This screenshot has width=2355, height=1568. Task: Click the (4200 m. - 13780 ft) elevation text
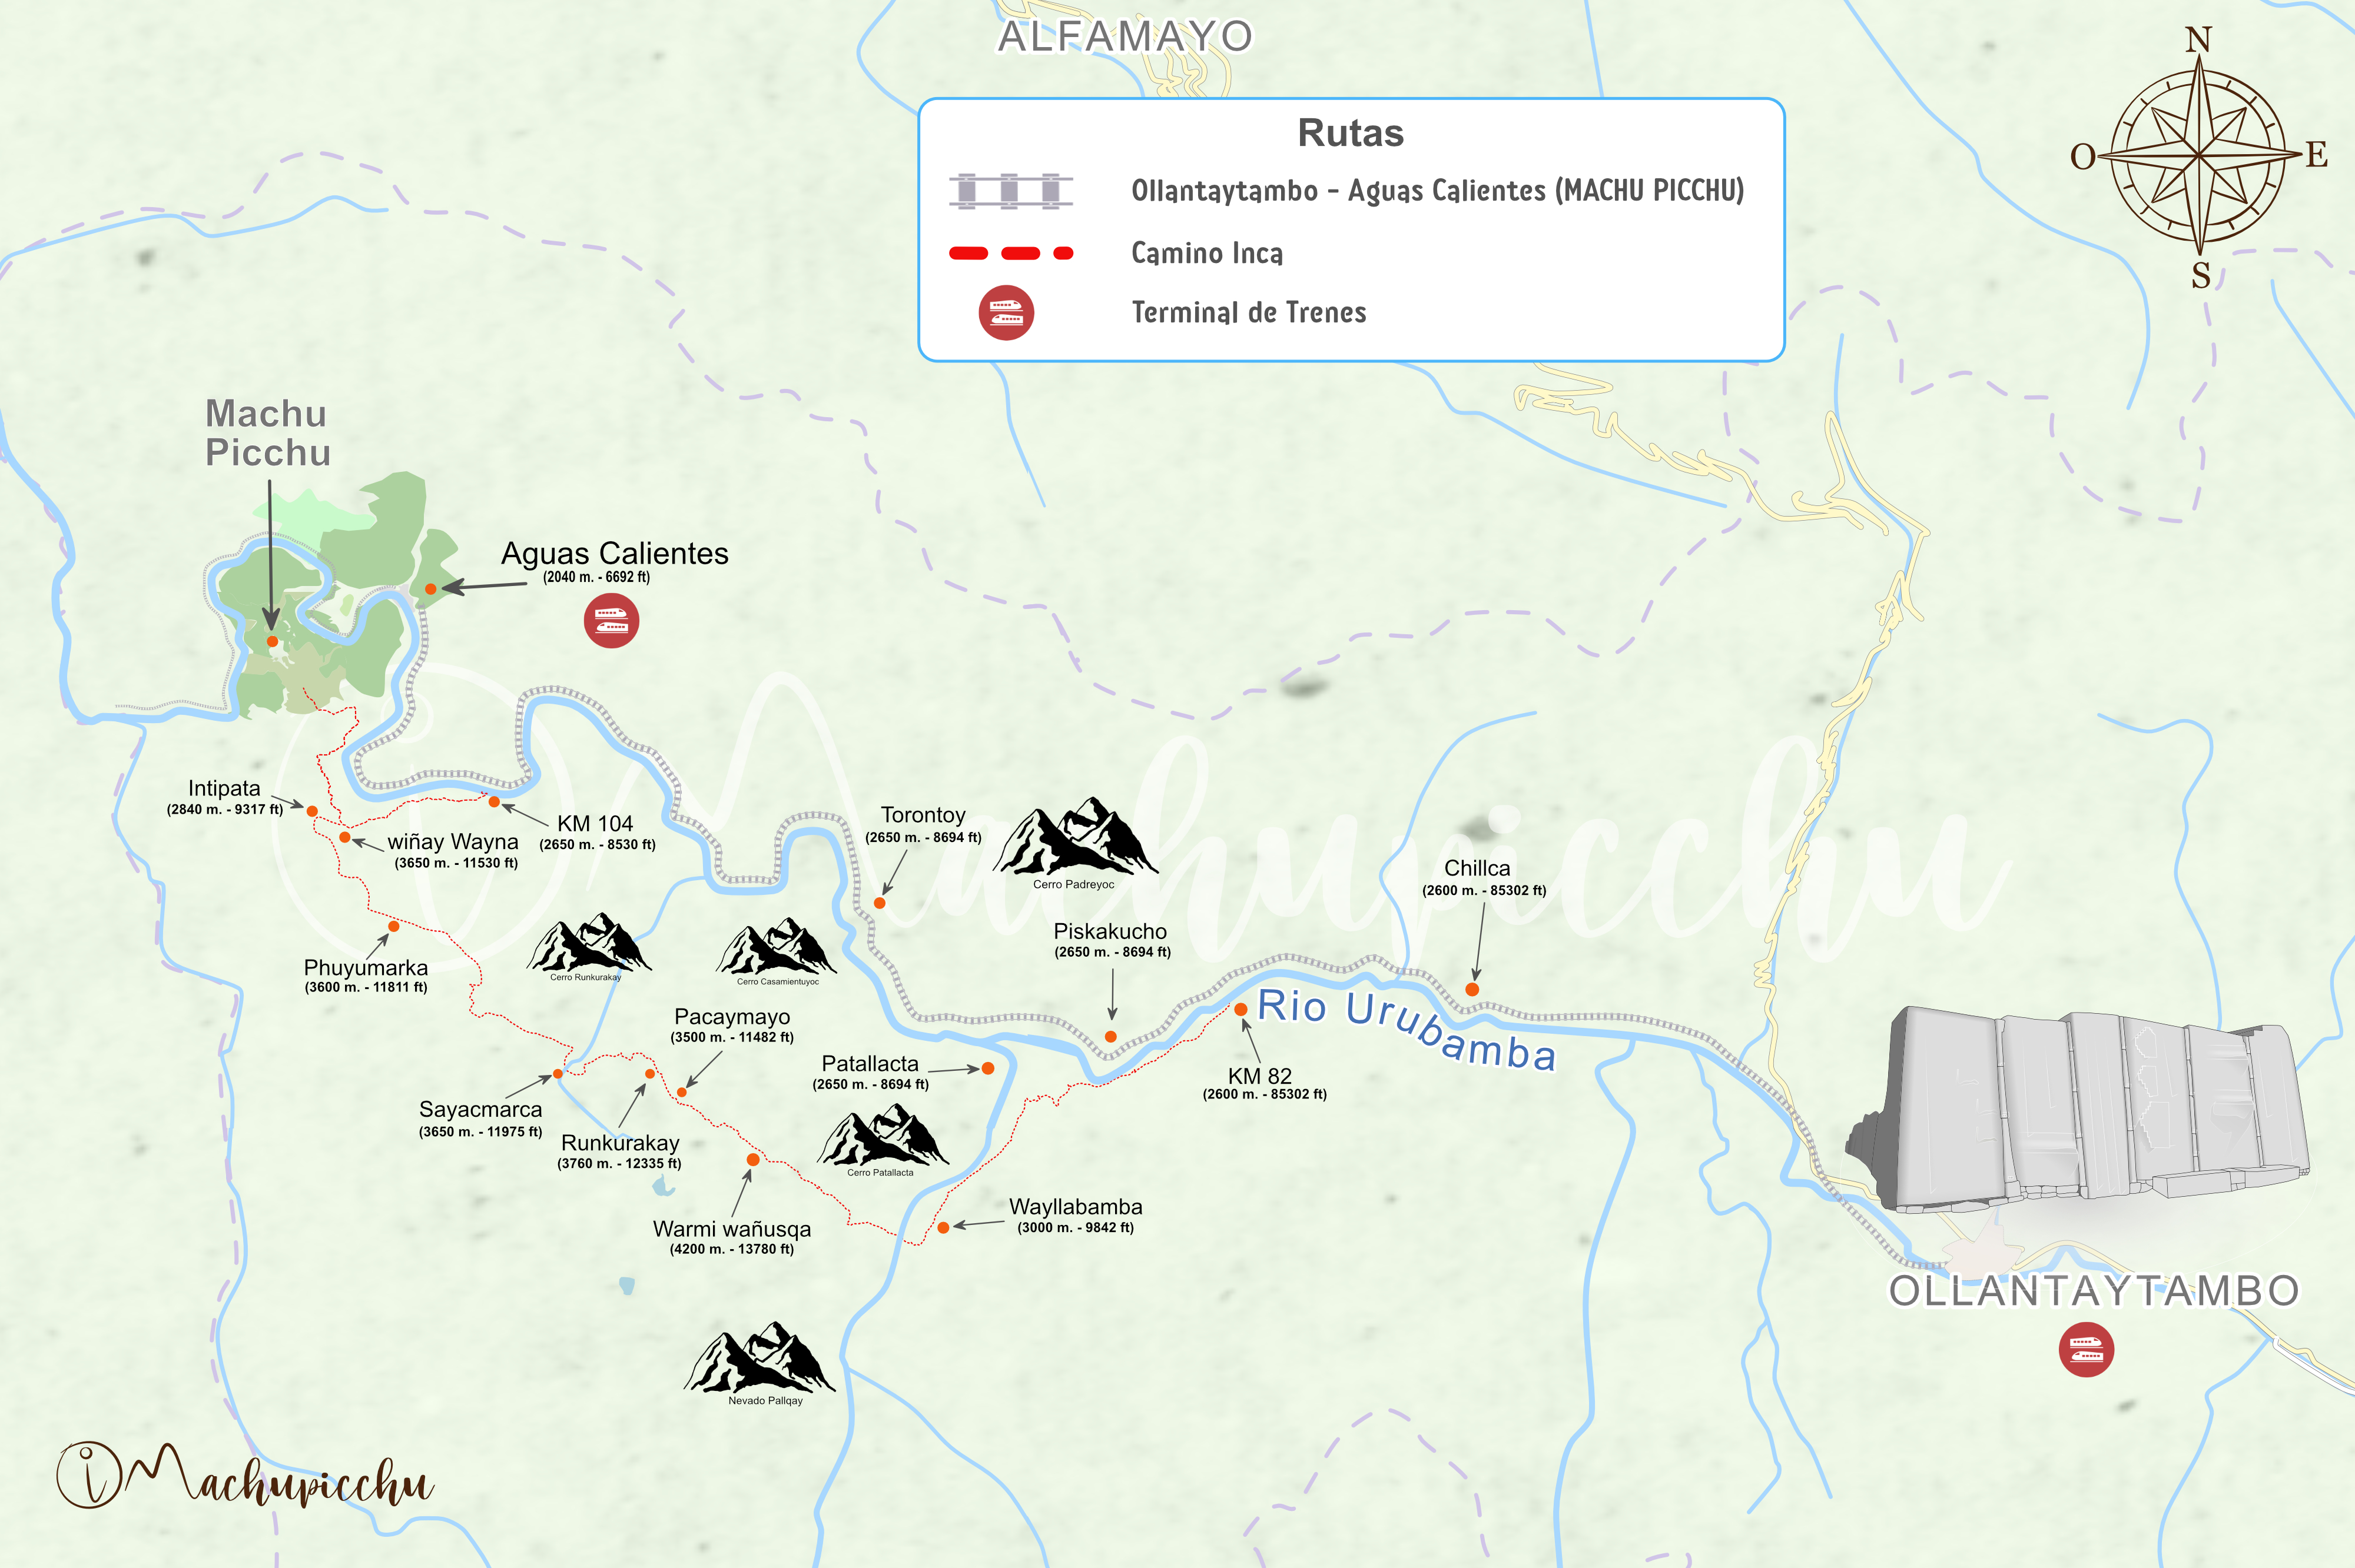click(732, 1249)
